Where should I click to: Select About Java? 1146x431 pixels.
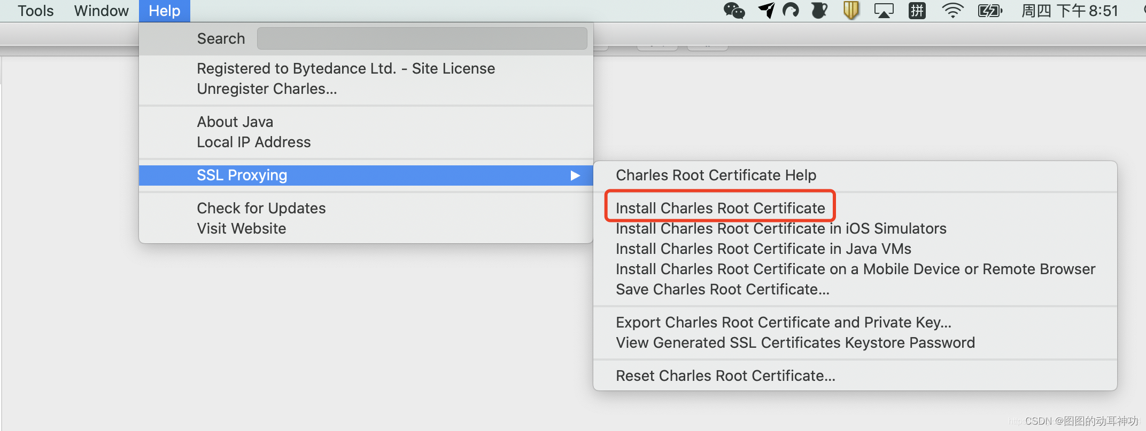(366, 122)
